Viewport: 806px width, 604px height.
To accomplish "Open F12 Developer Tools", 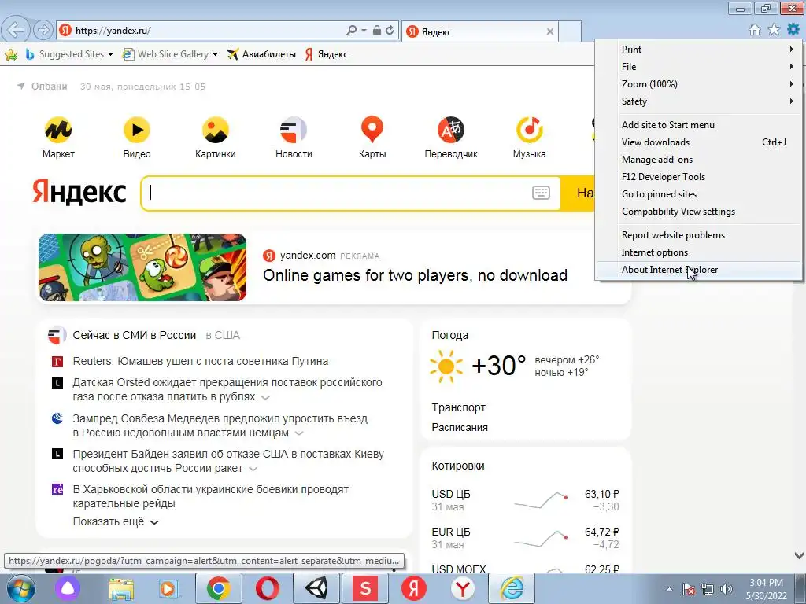I will (699, 177).
